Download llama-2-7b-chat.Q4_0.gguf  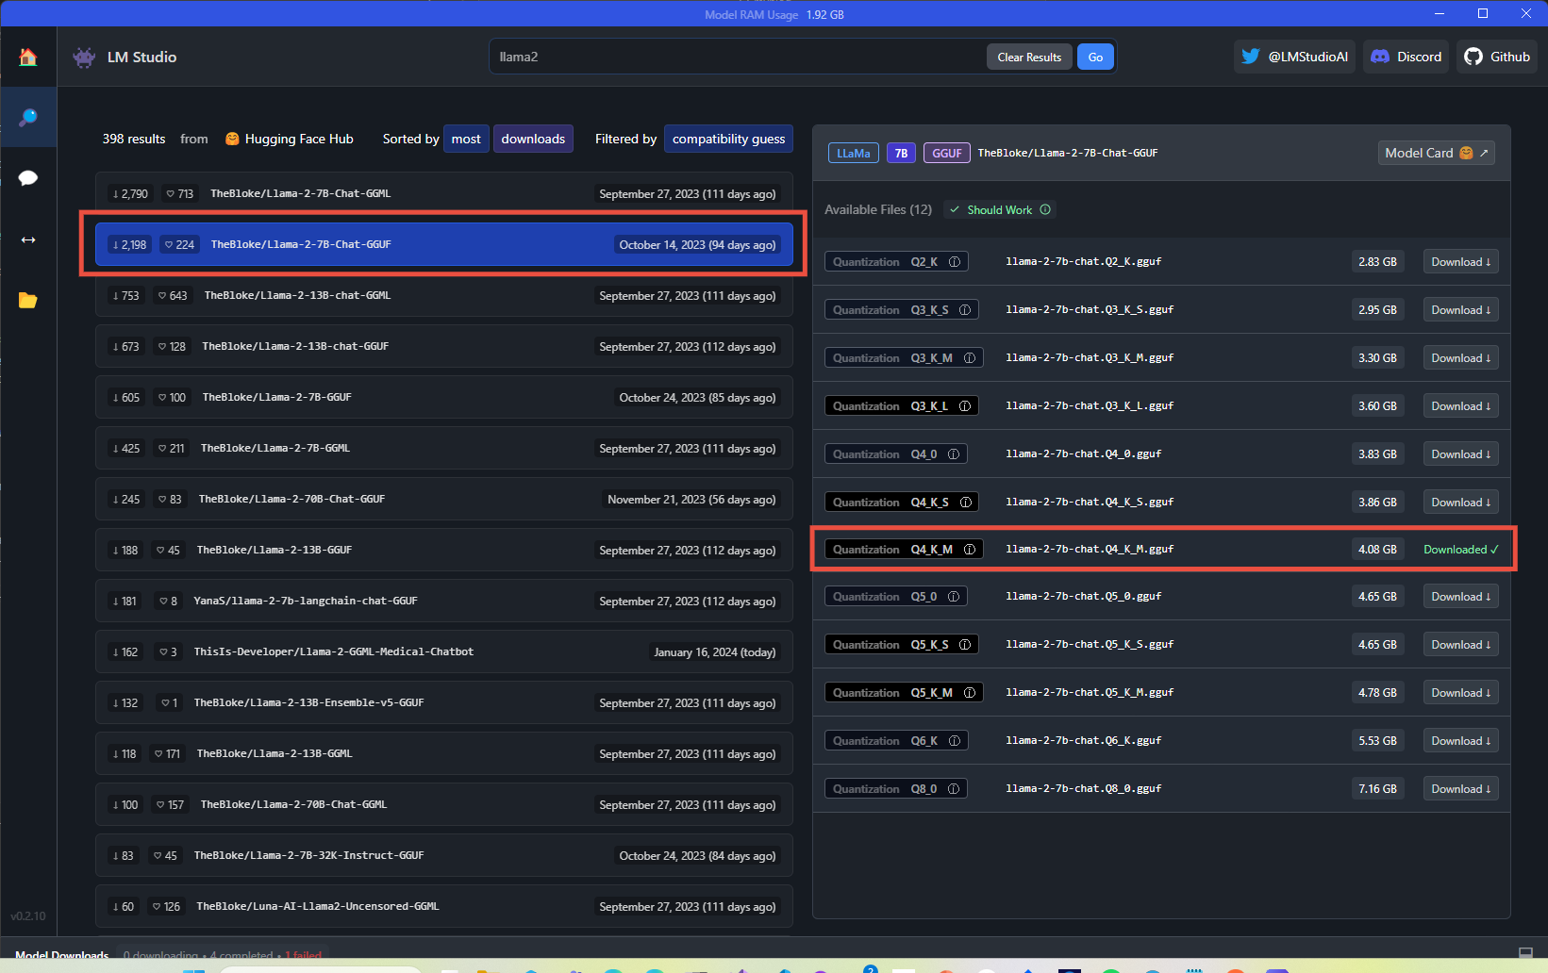coord(1460,454)
